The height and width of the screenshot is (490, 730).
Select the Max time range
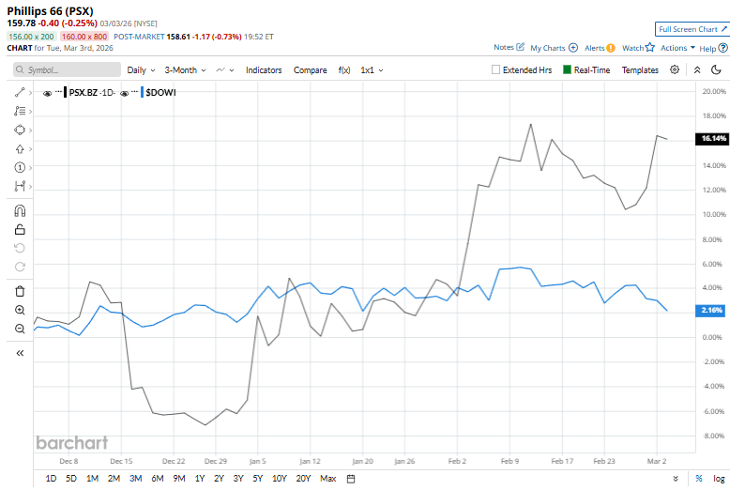[x=328, y=479]
